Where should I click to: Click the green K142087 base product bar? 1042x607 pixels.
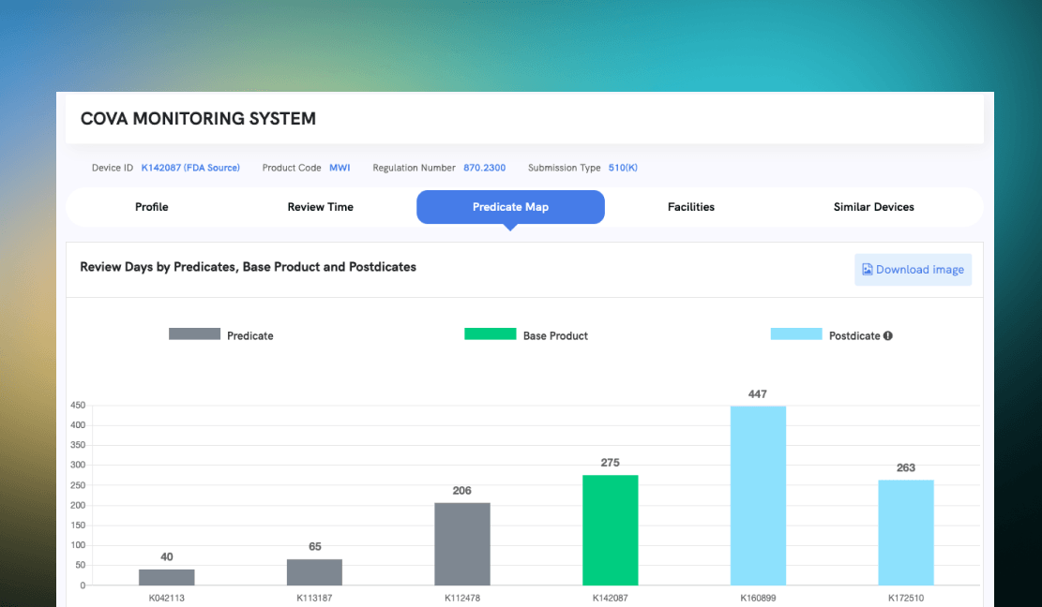point(610,530)
